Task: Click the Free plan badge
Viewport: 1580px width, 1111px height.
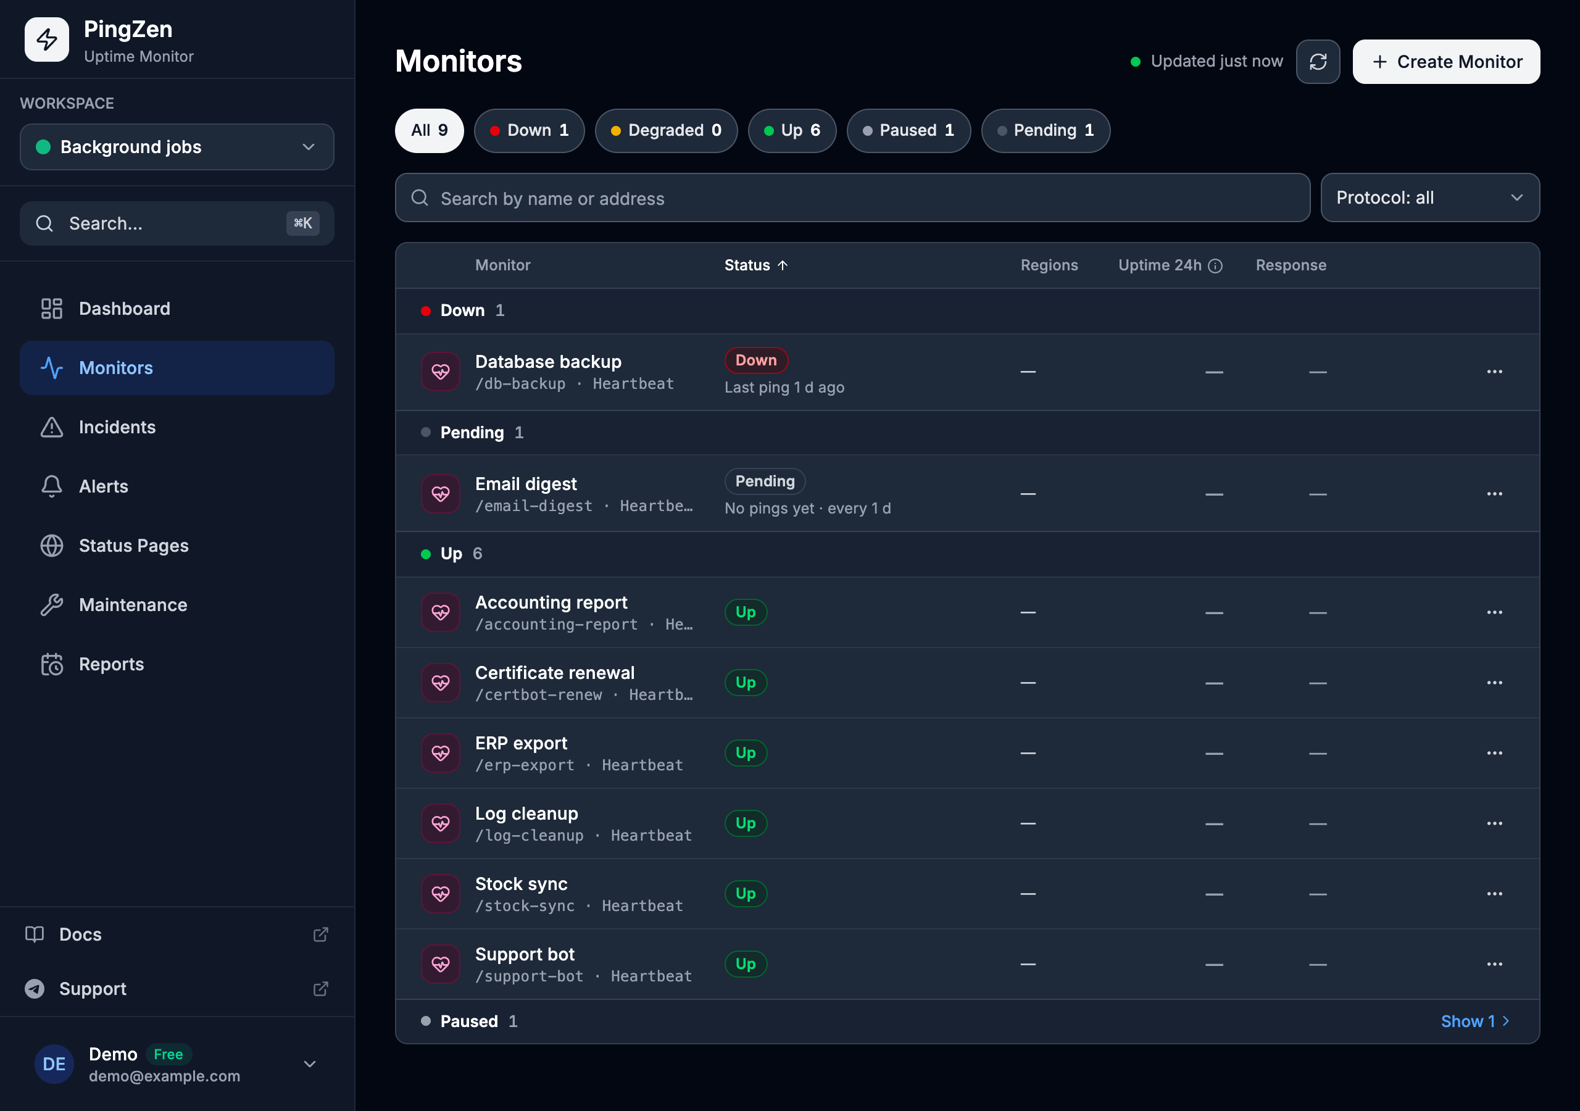Action: (x=168, y=1054)
